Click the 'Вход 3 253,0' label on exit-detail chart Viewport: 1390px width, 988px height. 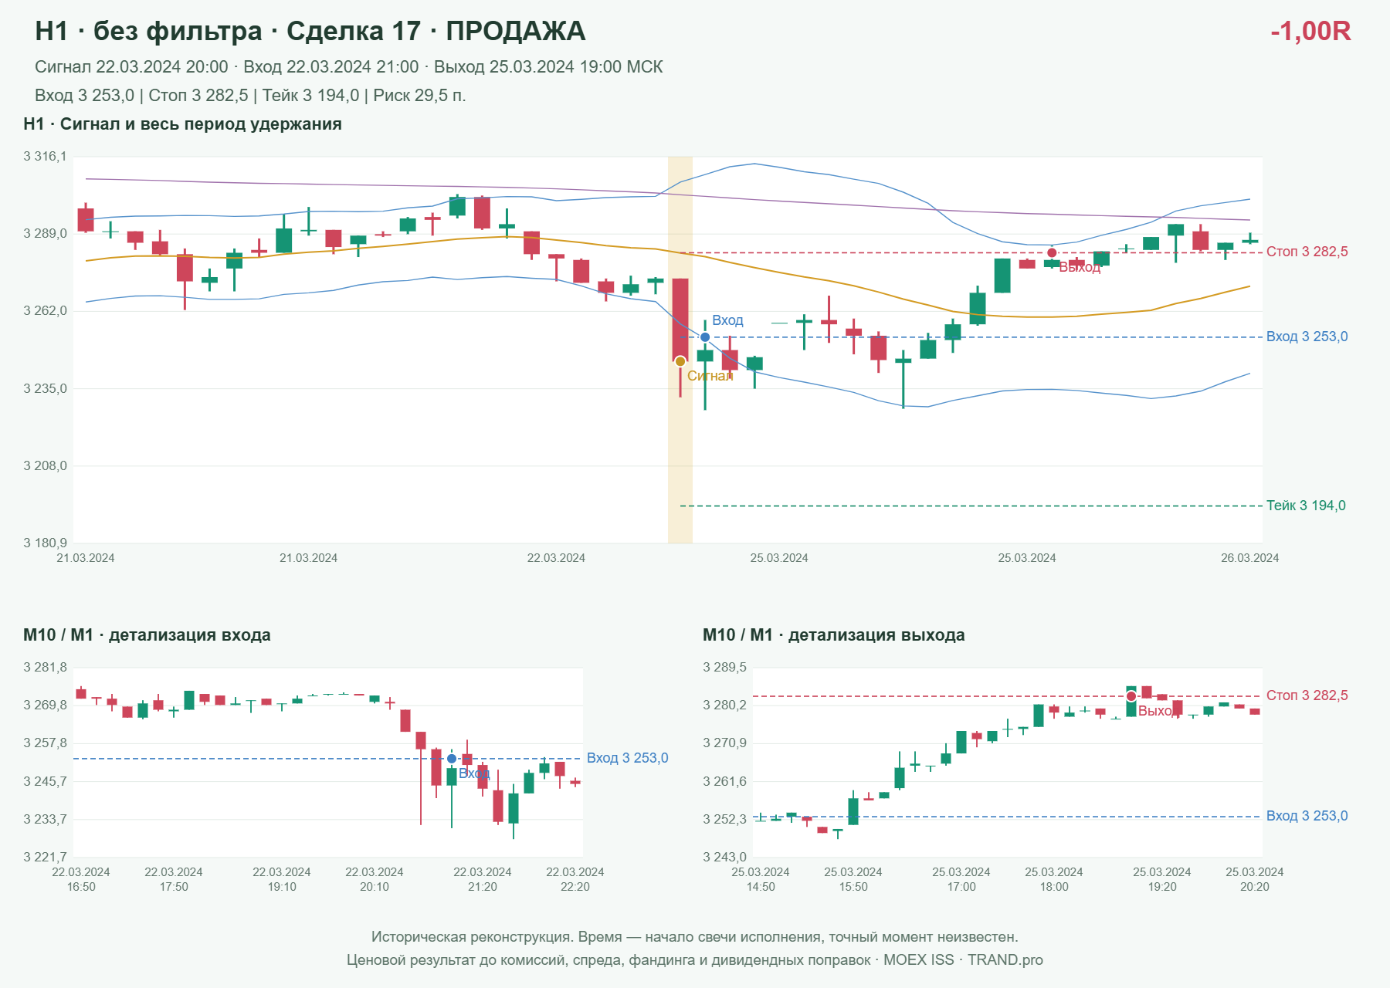1307,816
